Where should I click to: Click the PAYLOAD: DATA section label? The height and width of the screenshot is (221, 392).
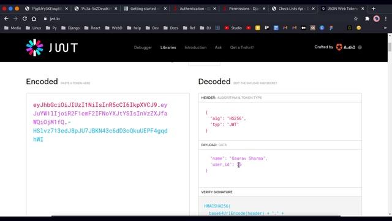coord(214,145)
